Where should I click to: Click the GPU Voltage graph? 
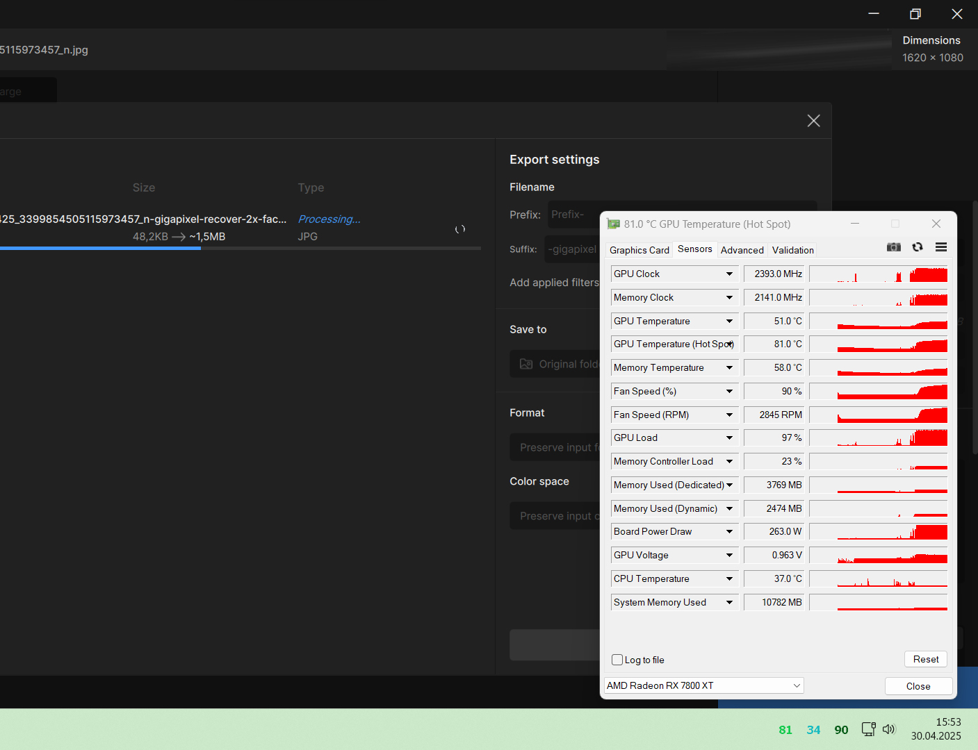pos(879,555)
